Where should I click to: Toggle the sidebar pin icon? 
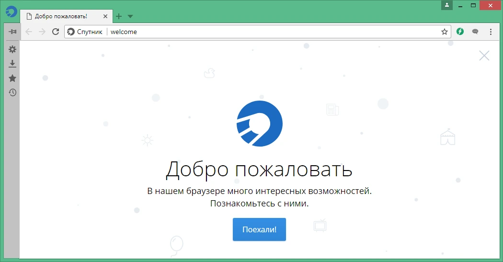(x=12, y=32)
